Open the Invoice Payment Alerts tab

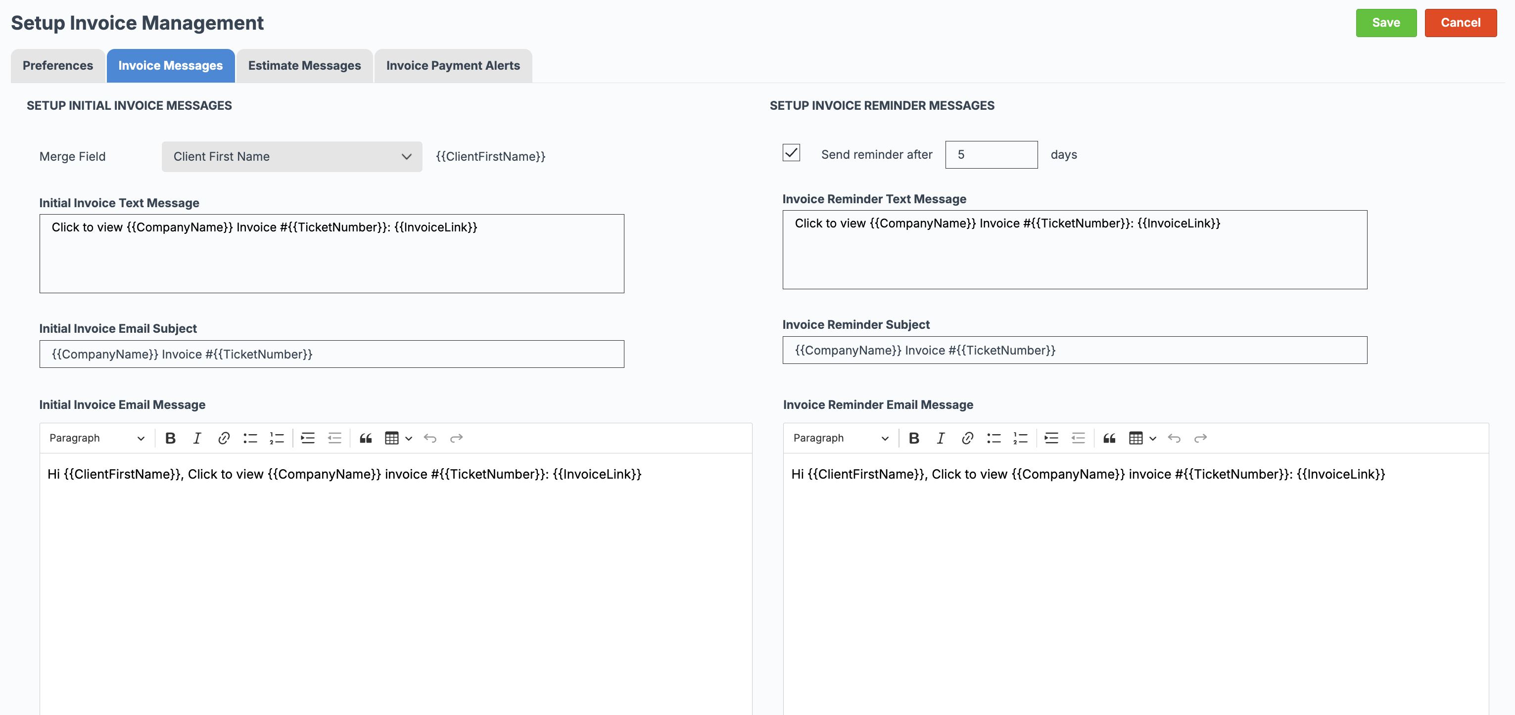point(453,65)
